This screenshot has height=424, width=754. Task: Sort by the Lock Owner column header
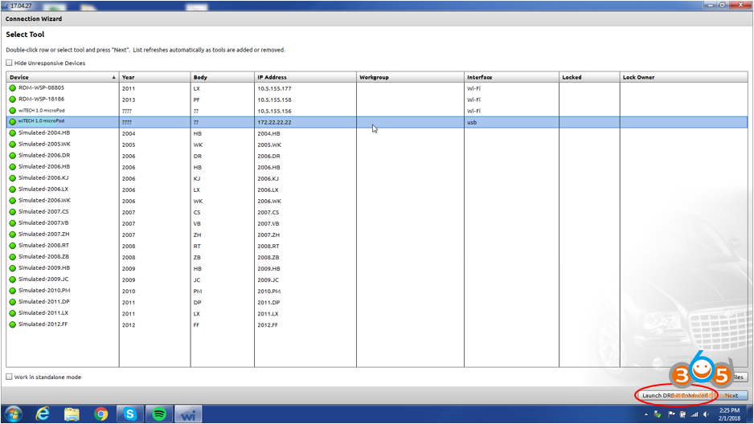tap(684, 77)
